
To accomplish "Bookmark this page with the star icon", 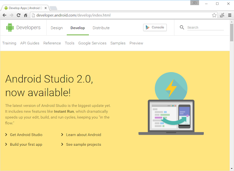I will (x=214, y=15).
